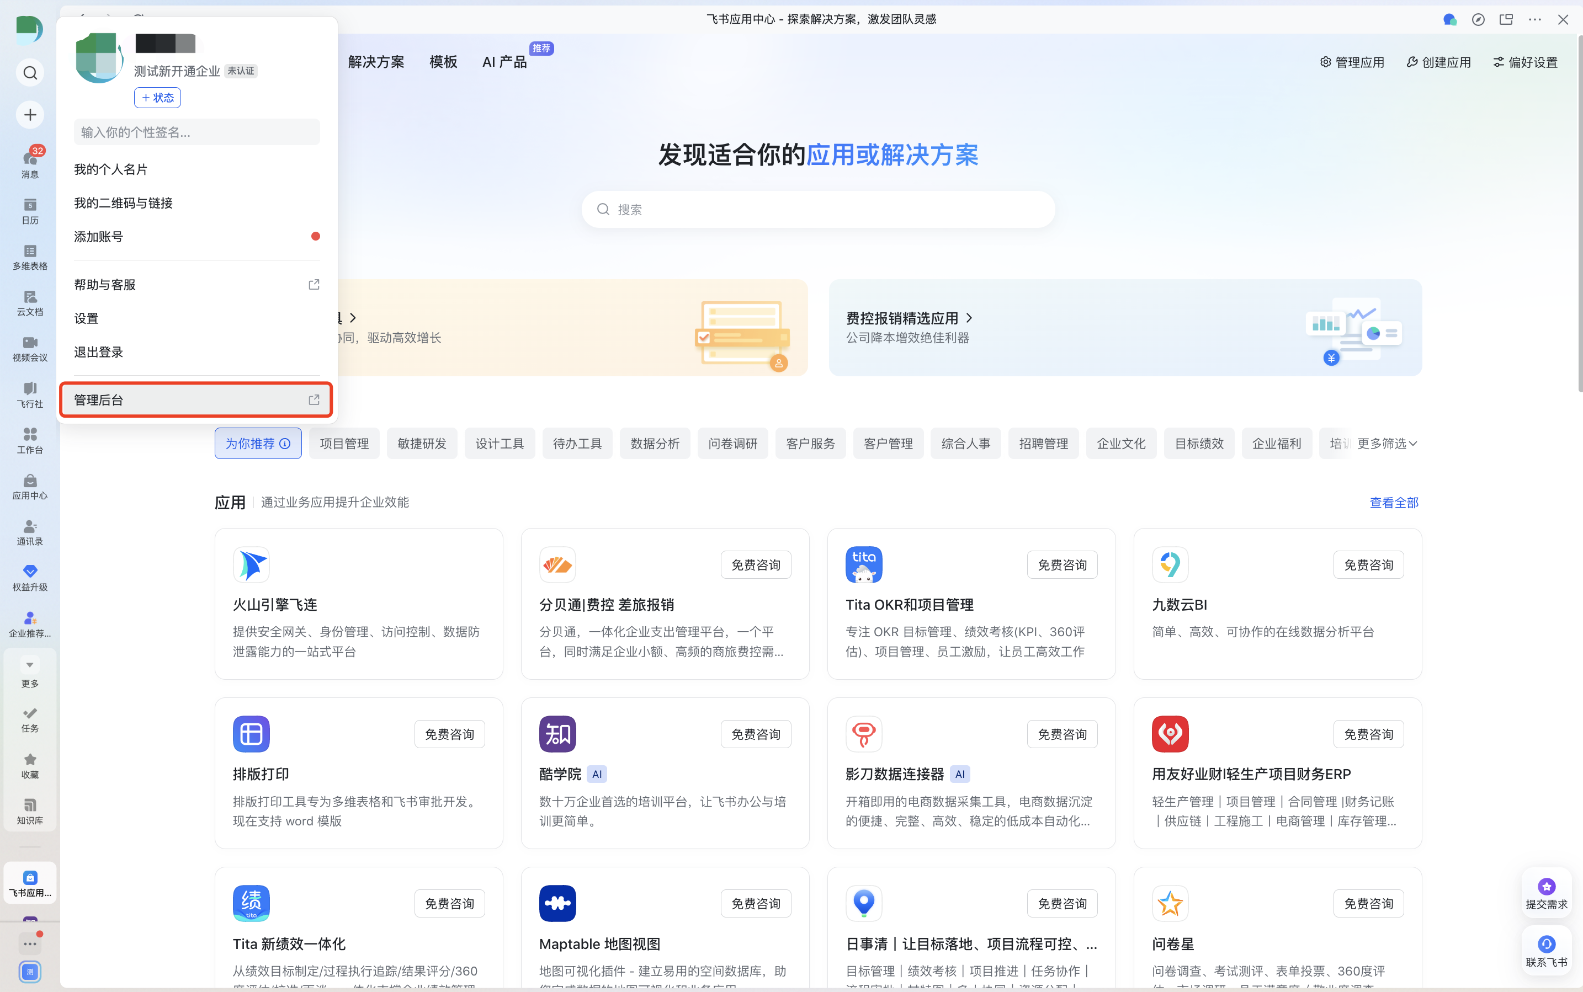
Task: Open 我的个人名片 menu item
Action: point(197,169)
